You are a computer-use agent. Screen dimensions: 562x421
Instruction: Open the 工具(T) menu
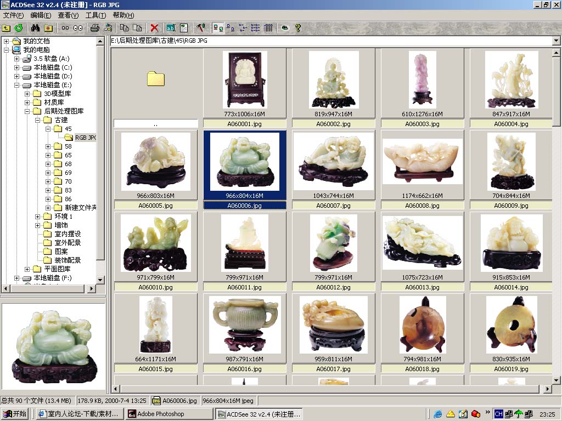pos(95,15)
